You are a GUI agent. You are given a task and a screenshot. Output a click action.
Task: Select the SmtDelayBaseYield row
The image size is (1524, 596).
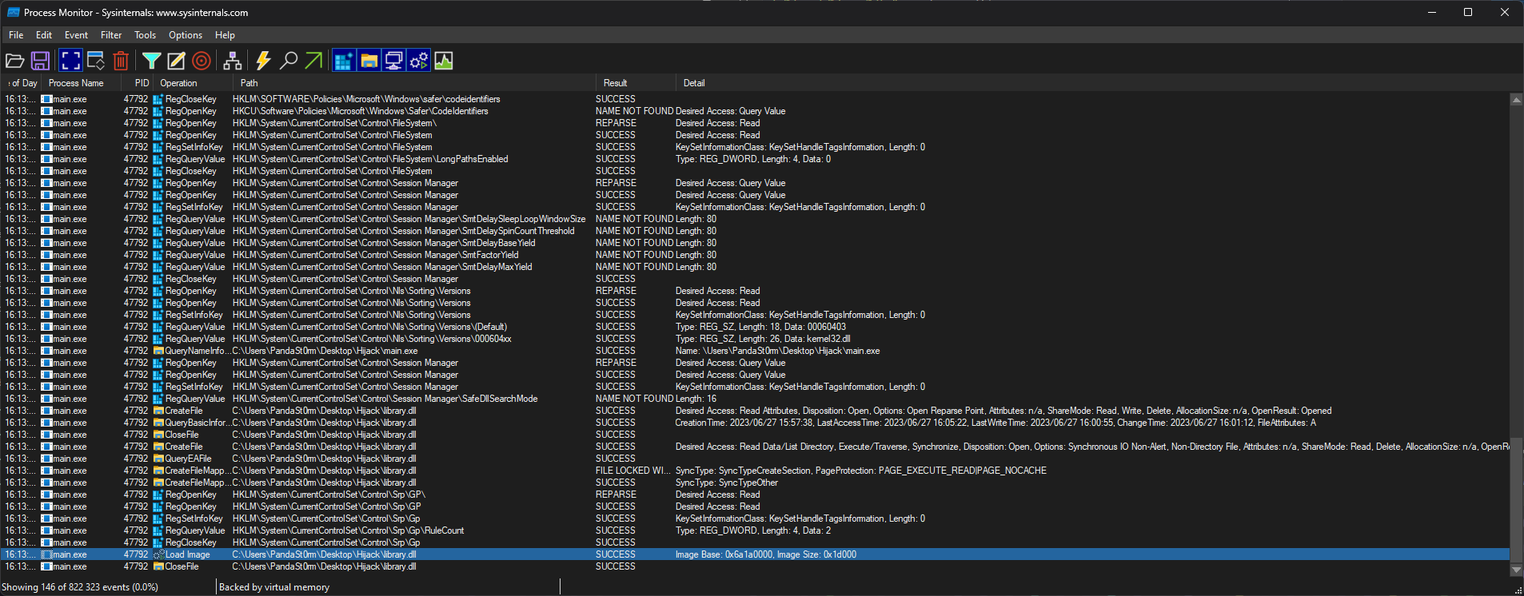[x=755, y=243]
